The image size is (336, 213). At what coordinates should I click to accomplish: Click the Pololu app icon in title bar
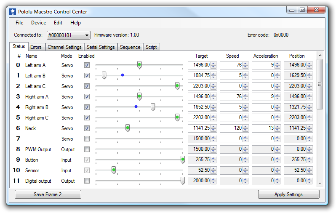13,12
